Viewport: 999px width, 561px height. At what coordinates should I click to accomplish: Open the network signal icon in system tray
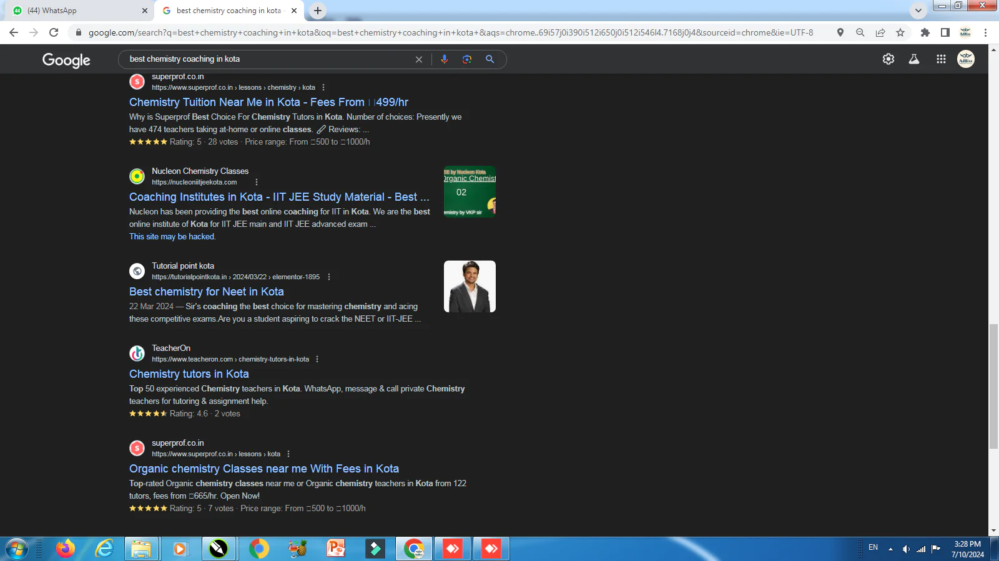tap(921, 549)
